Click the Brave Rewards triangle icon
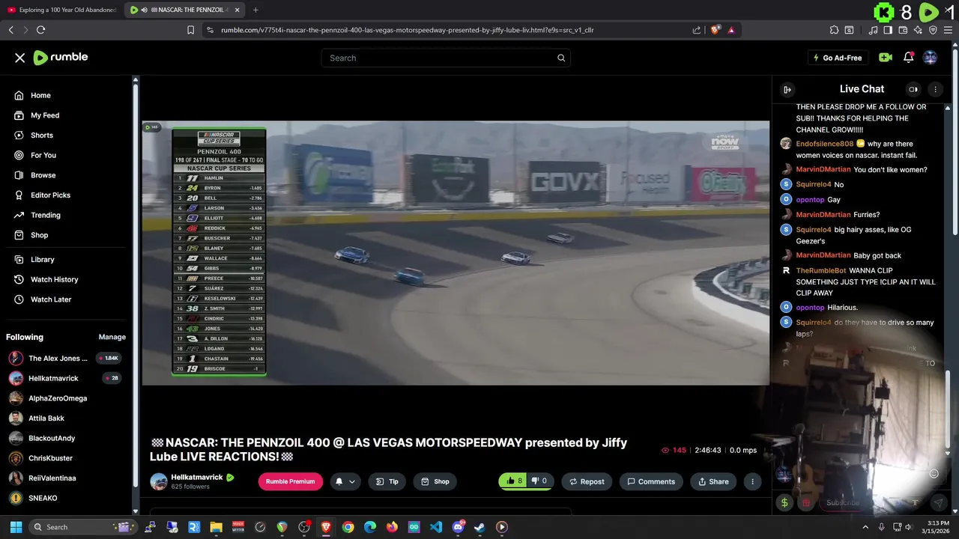Screen dimensions: 959x539 tap(731, 30)
